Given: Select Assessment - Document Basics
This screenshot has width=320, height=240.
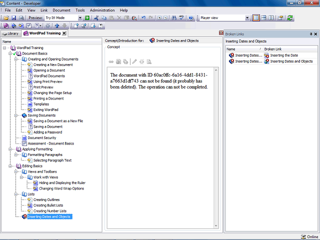Looking at the screenshot, I should pos(51,143).
